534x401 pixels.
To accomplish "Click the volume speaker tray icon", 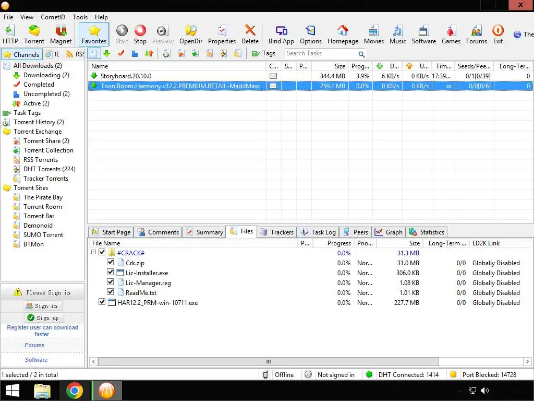I will tap(485, 391).
